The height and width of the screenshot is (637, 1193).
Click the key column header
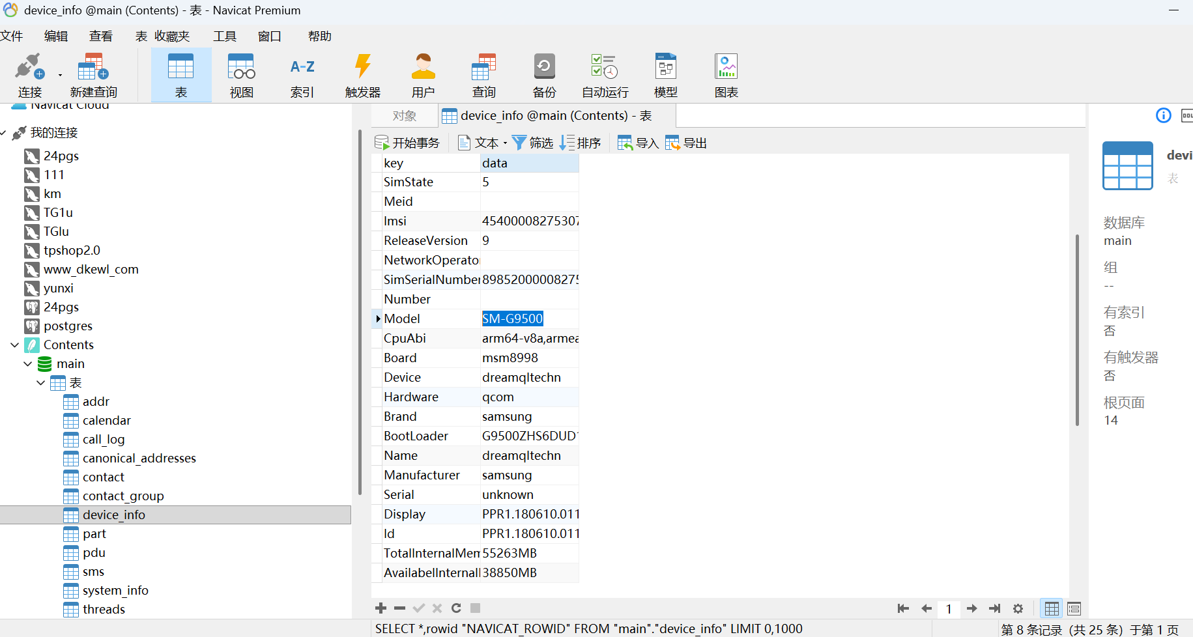click(431, 163)
